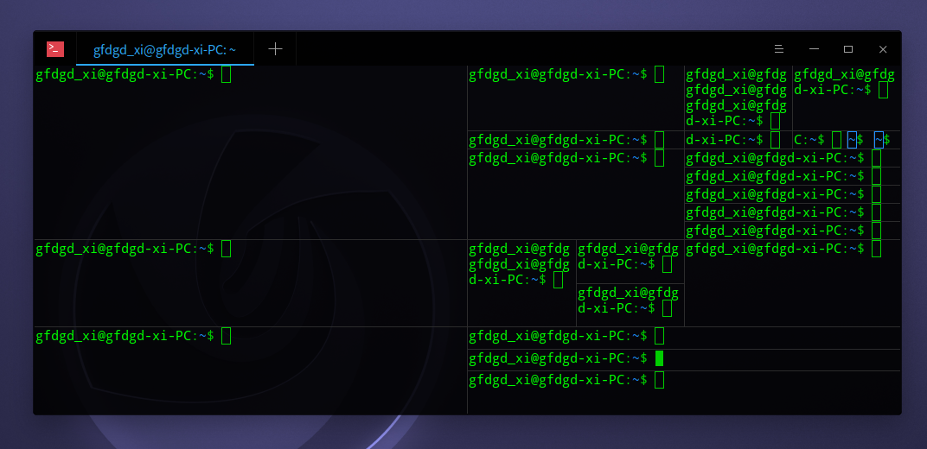
Task: Focus the pane with two wrapped gfdgd_xi@gfdg lines
Action: click(521, 282)
